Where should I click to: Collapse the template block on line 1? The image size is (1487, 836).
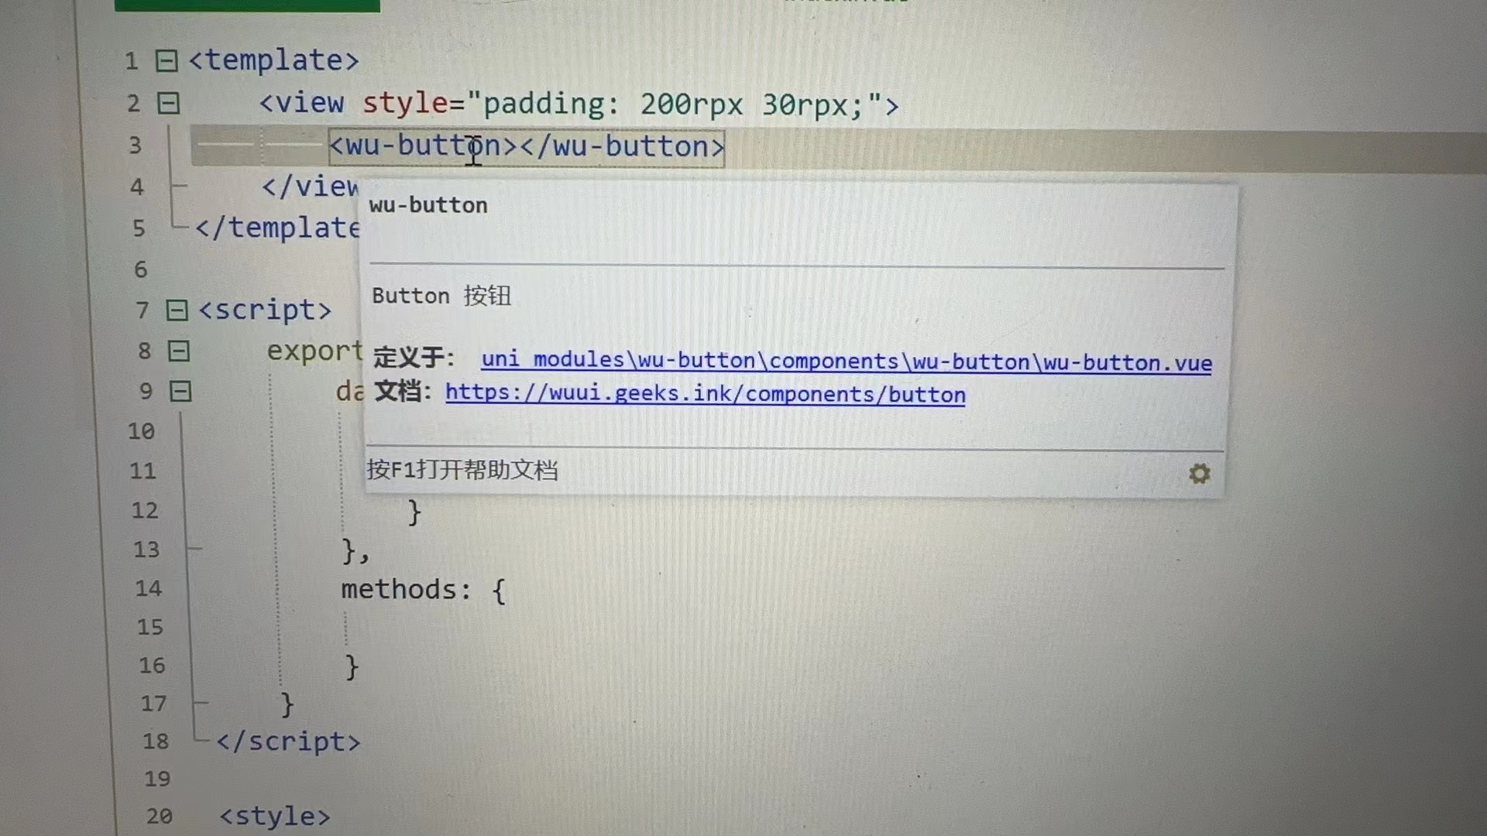pos(167,61)
